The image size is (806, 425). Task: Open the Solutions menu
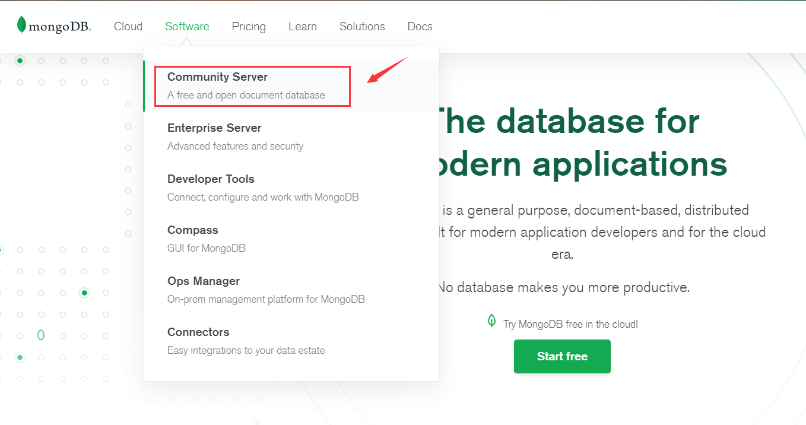pos(362,26)
